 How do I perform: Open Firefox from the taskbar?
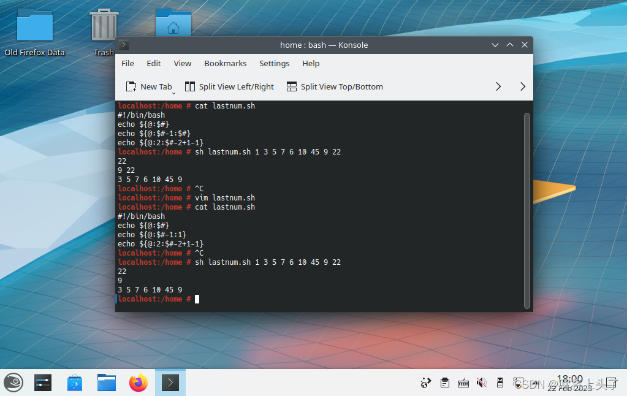coord(138,382)
